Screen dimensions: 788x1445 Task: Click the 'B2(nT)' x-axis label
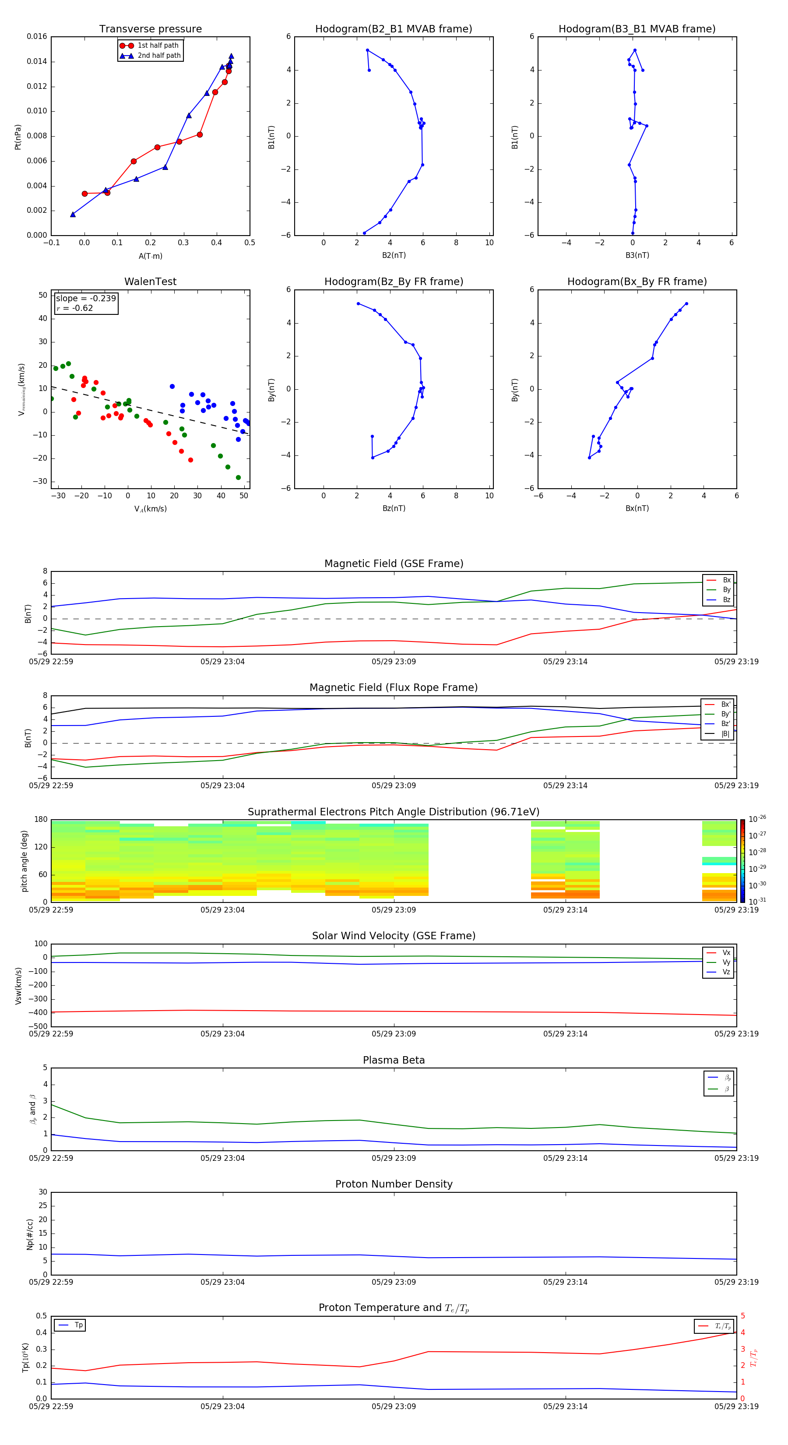click(x=394, y=256)
